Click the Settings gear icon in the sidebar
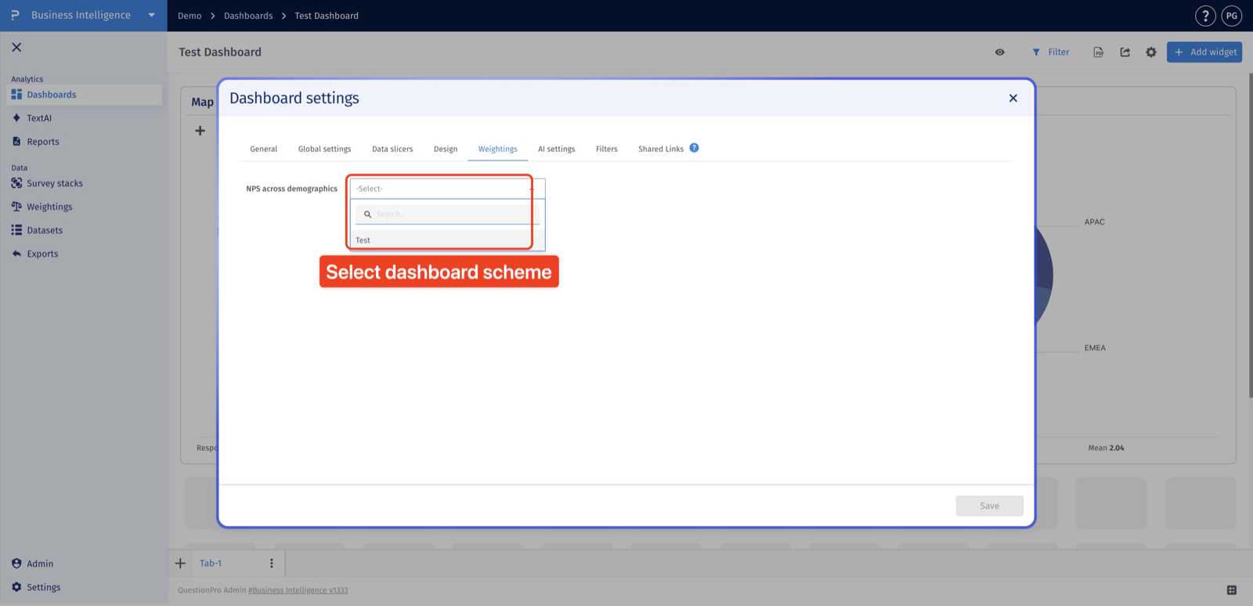 [x=16, y=586]
